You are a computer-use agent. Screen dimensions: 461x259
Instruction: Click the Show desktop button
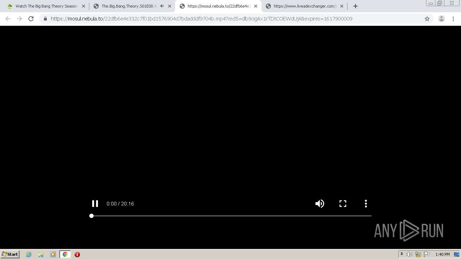457,254
